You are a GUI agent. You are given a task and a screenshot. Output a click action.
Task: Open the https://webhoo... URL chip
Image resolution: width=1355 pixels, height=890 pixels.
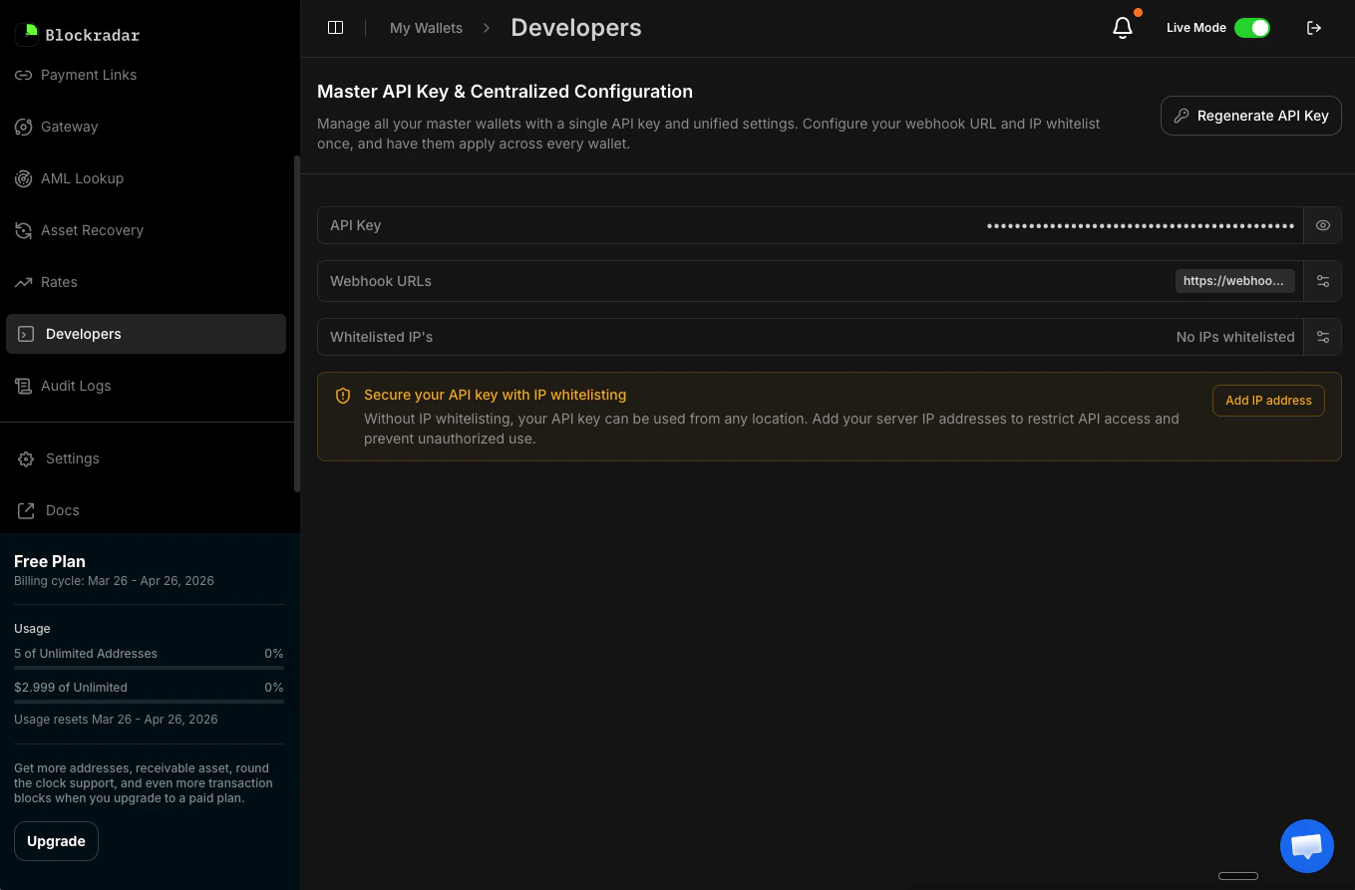coord(1234,281)
